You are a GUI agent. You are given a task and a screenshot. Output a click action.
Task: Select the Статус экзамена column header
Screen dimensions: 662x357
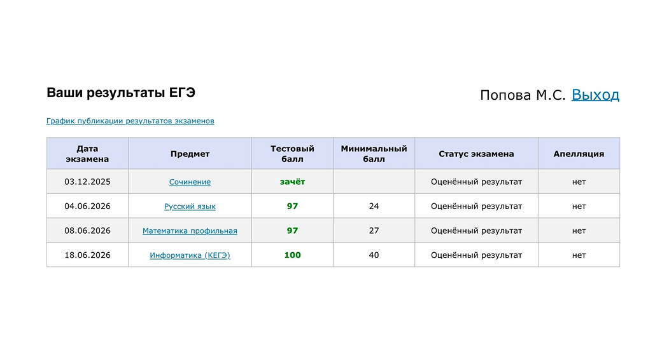(476, 154)
